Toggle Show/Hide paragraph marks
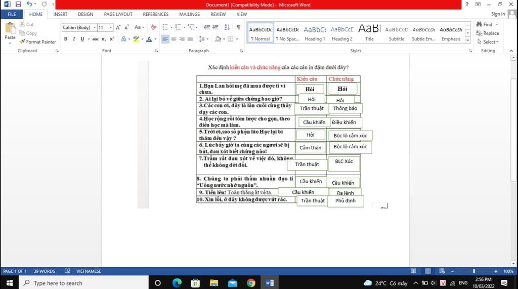This screenshot has height=289, width=518. (x=238, y=27)
